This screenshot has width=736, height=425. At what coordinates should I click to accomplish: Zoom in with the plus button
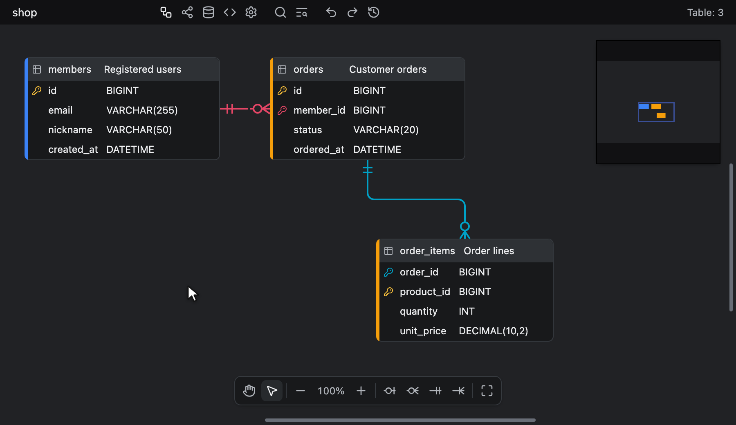click(361, 391)
